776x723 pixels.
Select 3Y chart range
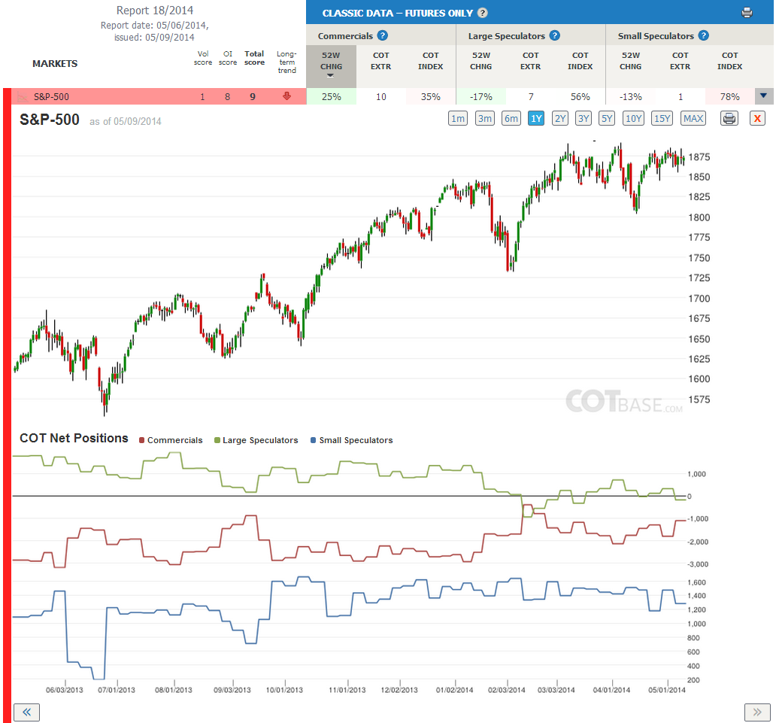pos(584,119)
